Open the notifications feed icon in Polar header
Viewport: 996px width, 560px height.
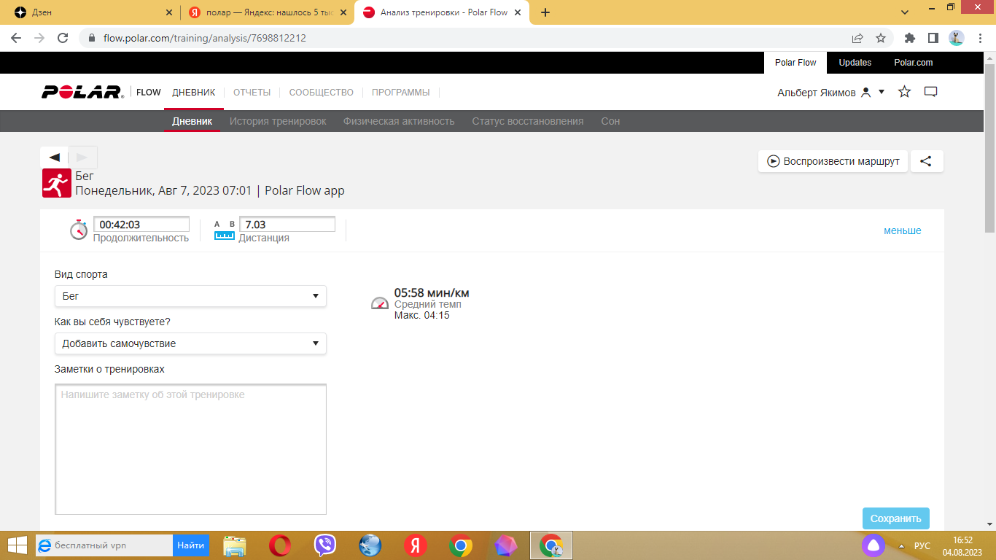pos(930,92)
